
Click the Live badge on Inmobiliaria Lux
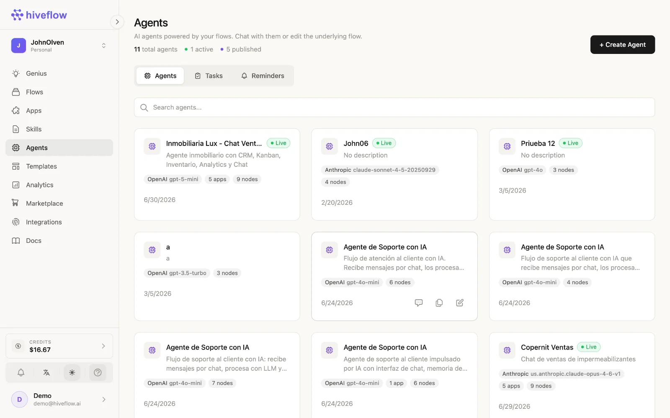click(x=278, y=143)
